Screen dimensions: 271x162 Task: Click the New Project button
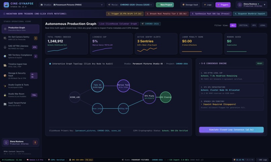pos(165,5)
